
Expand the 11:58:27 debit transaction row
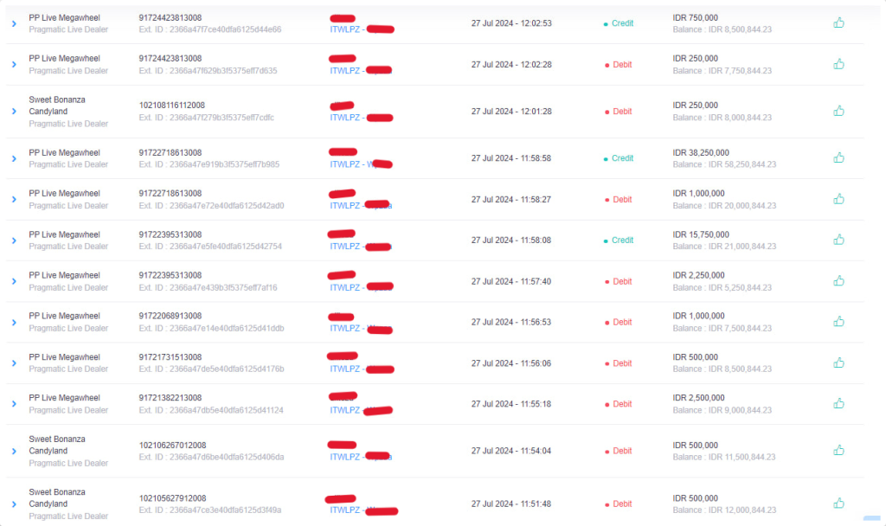point(14,200)
